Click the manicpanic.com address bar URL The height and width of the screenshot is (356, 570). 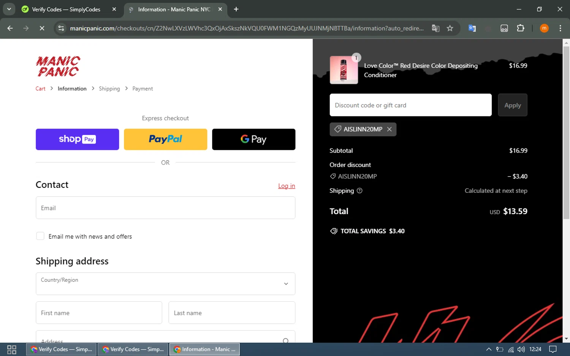(247, 28)
